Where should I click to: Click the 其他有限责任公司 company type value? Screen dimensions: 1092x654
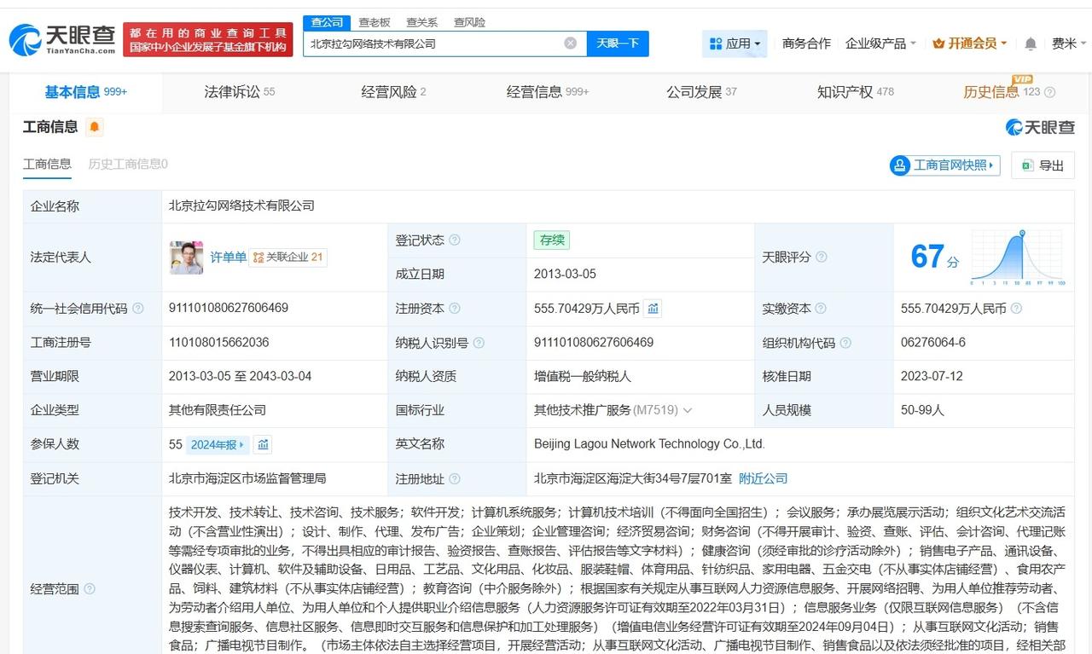[218, 410]
